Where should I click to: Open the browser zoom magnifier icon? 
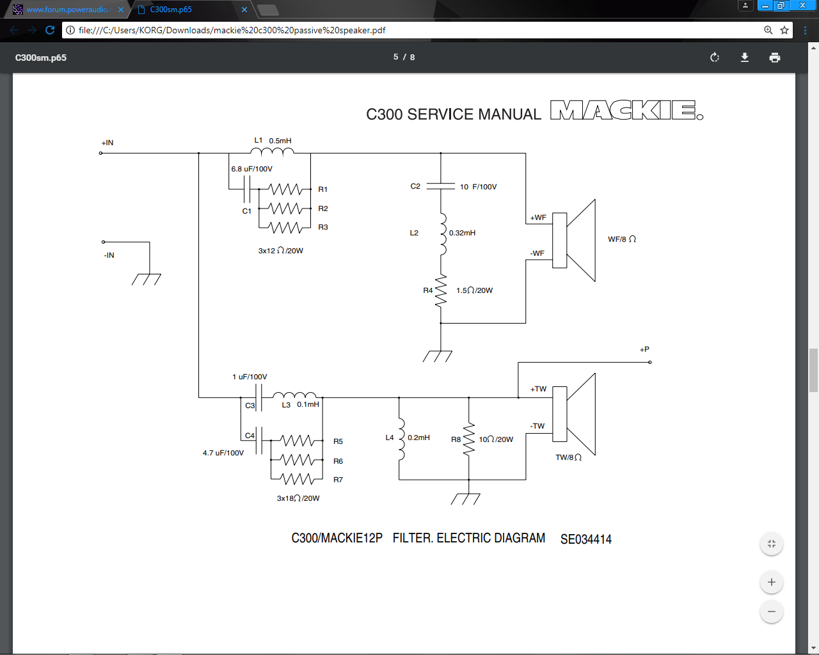768,30
